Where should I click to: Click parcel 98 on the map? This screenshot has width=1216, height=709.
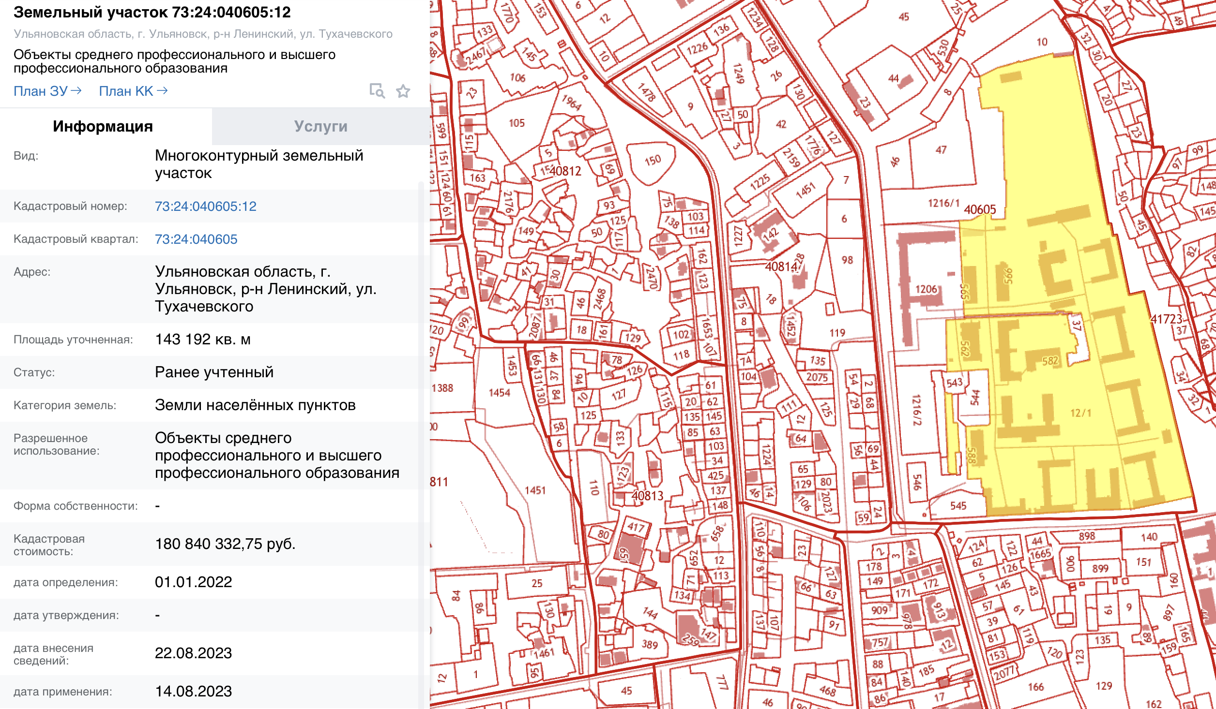[847, 260]
